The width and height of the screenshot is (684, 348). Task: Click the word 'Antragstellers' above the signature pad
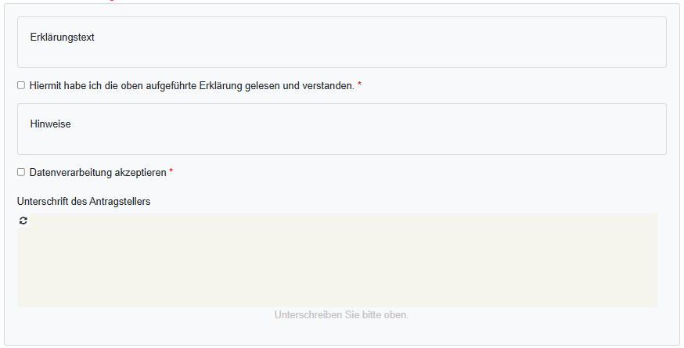coord(118,201)
